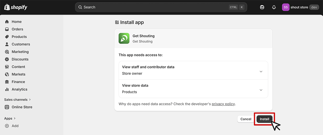Expand View store data chevron
This screenshot has width=323, height=135.
point(261,90)
